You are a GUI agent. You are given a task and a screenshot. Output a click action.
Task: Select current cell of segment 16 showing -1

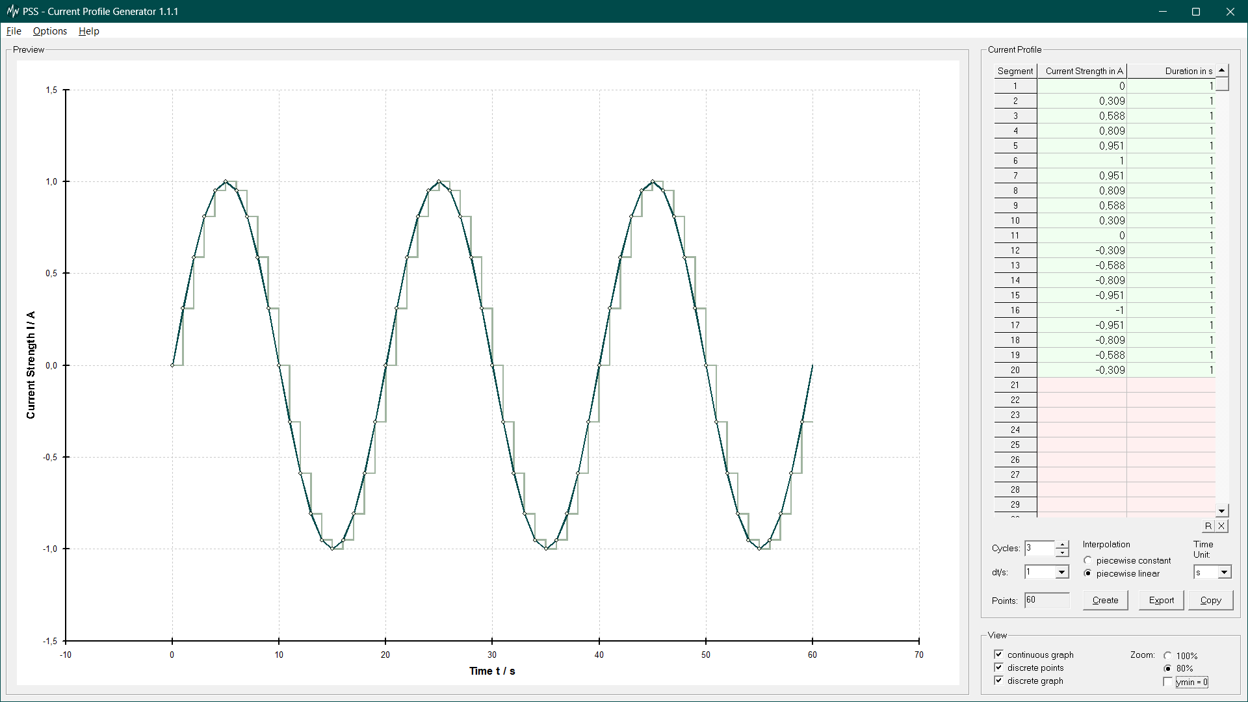point(1082,310)
